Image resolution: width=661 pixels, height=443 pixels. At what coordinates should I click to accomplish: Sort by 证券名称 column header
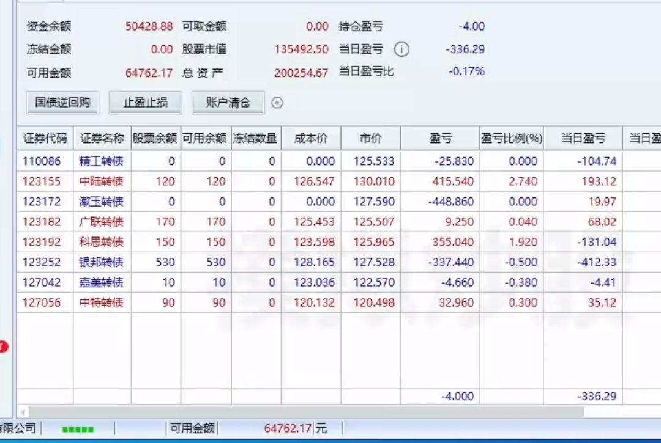click(x=102, y=138)
